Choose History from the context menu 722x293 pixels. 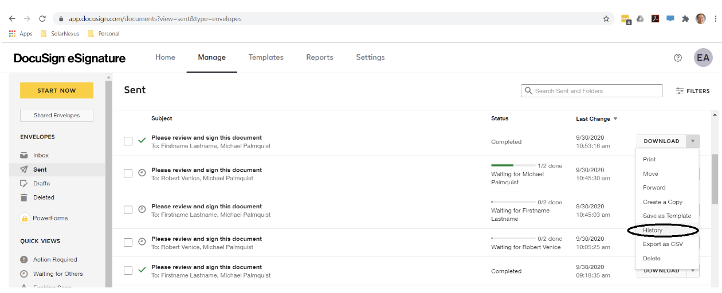(653, 230)
